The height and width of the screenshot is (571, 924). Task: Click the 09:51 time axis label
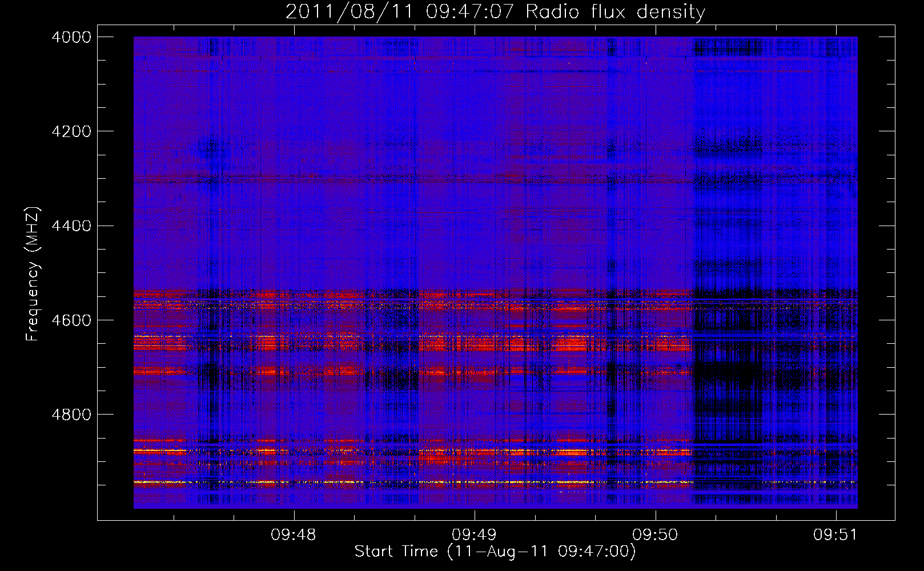click(x=836, y=535)
